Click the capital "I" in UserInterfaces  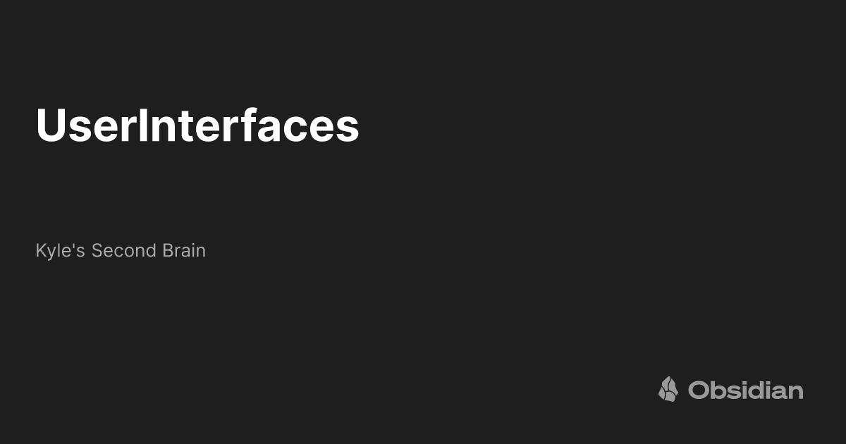(142, 126)
